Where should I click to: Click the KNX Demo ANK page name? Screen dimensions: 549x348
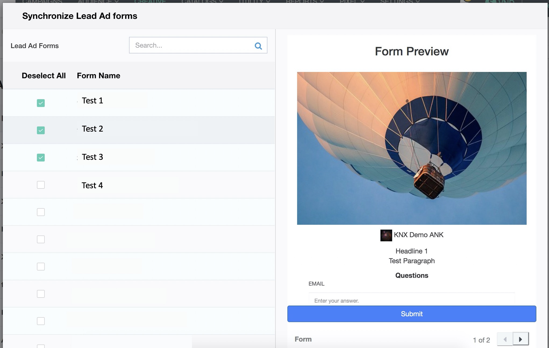tap(418, 235)
